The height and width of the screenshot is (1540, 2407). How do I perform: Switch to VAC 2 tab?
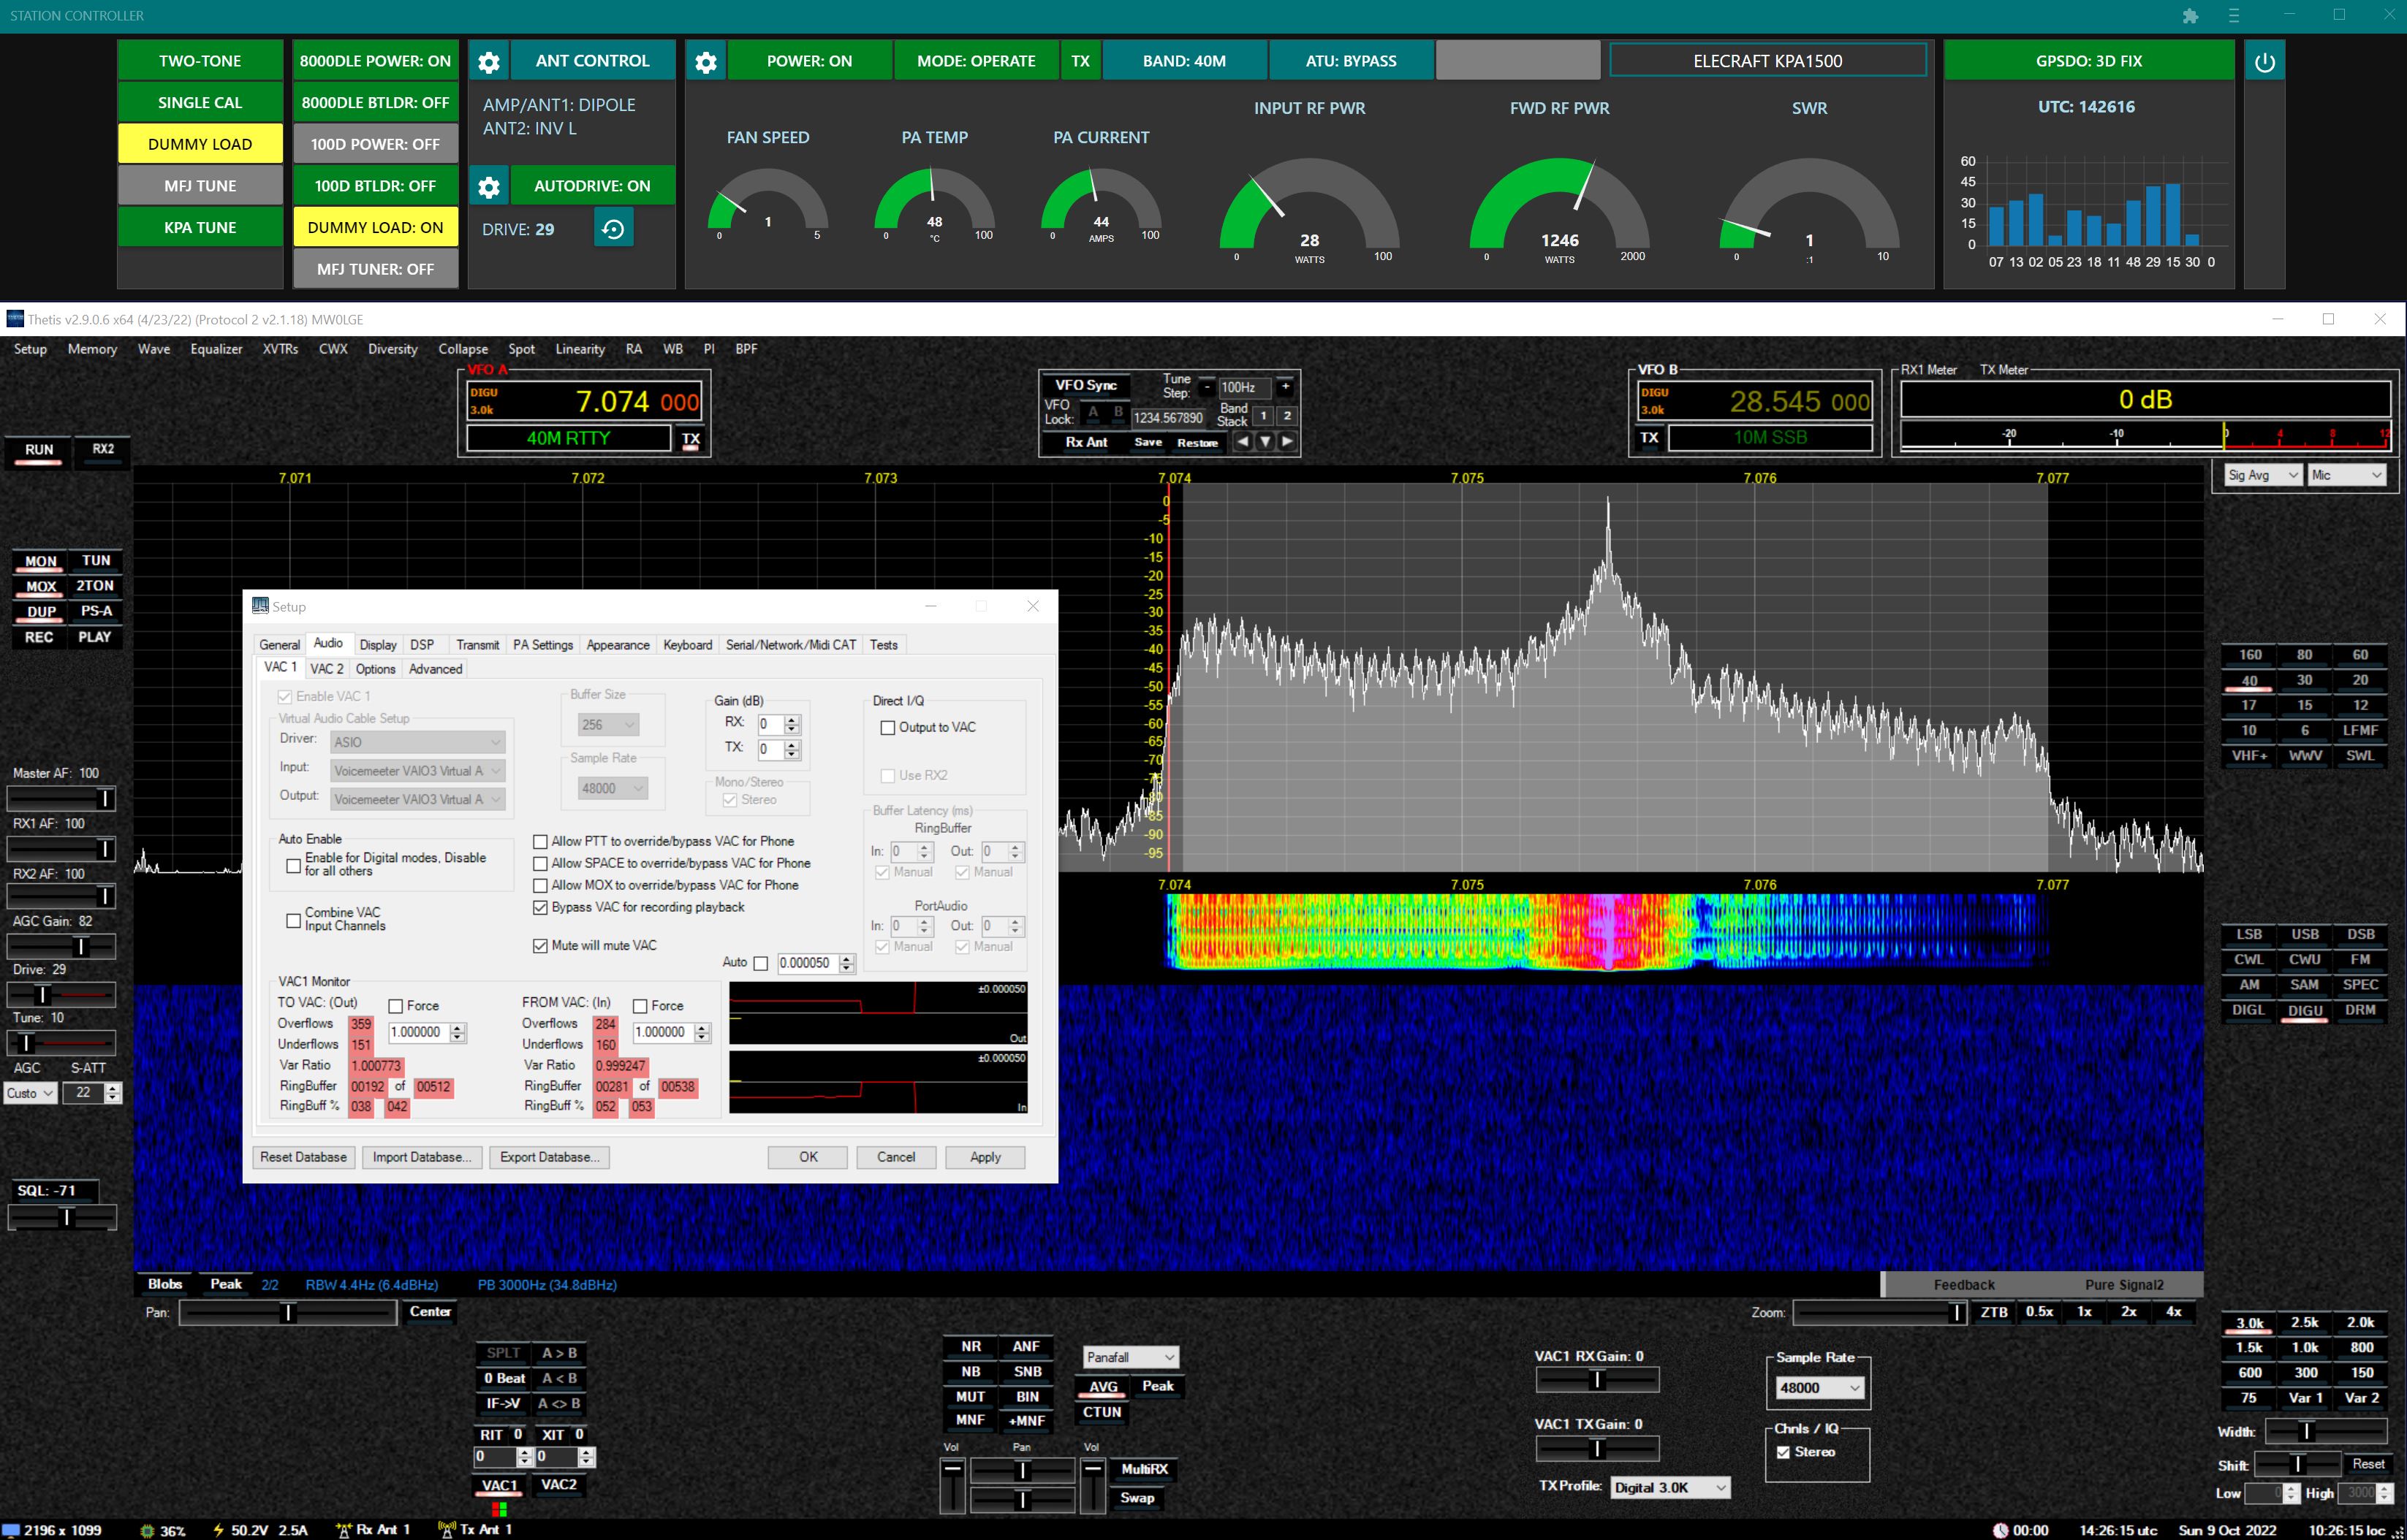pyautogui.click(x=326, y=669)
